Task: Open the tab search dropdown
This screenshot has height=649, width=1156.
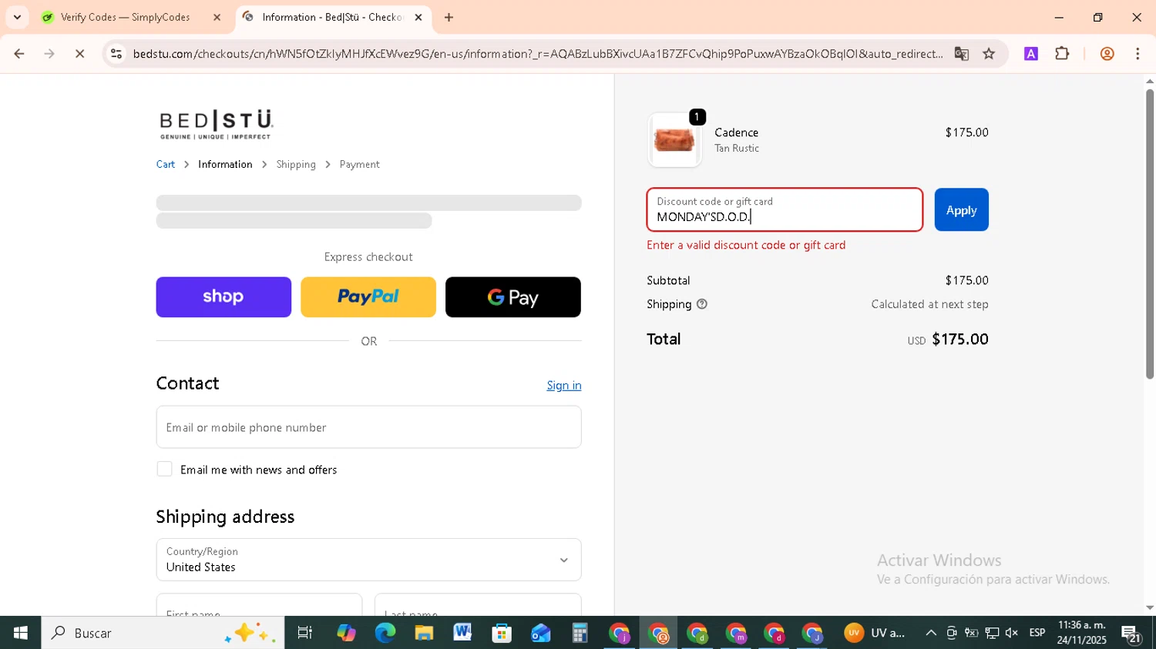Action: click(17, 17)
